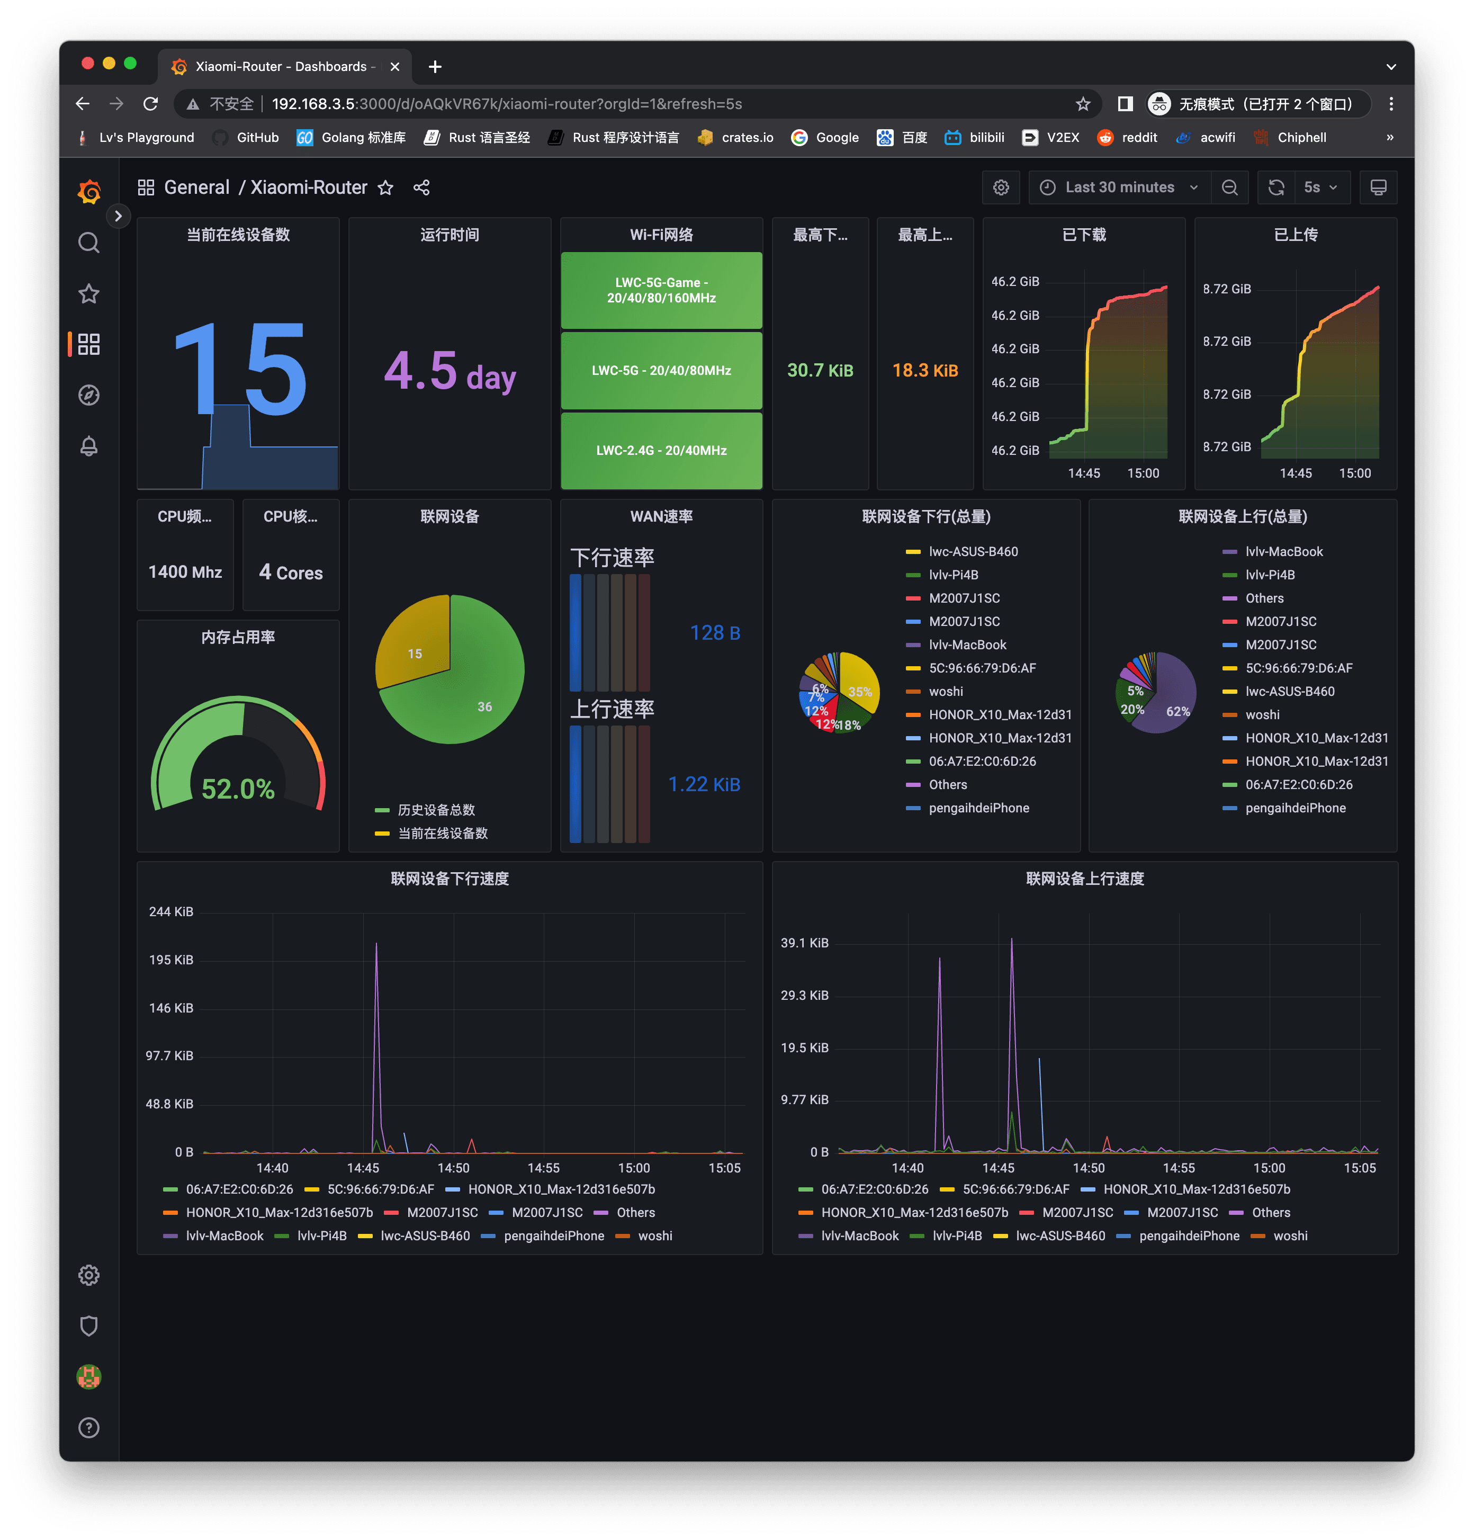
Task: Open the Explore compass icon
Action: pos(89,395)
